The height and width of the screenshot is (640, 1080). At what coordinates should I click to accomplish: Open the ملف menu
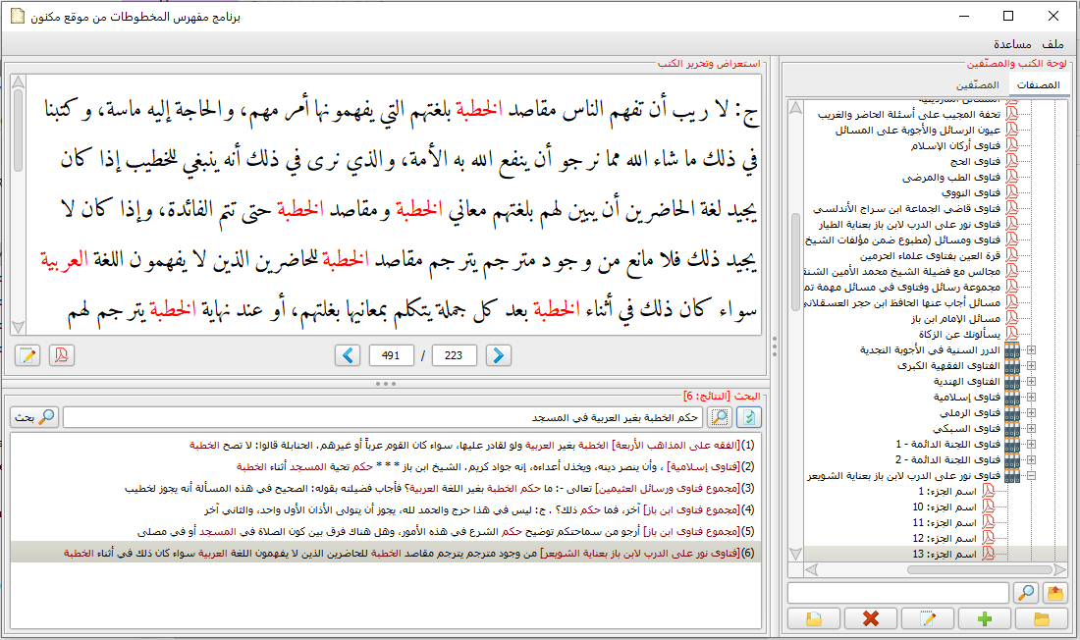pyautogui.click(x=1053, y=44)
